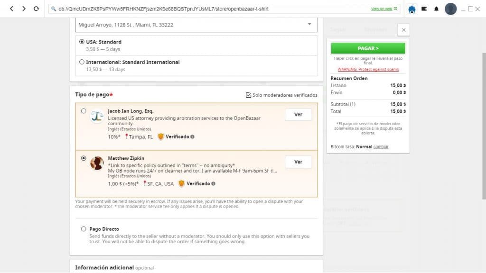Toggle Solo moderadores verificados checkbox
Viewport: 486px width, 273px height.
(x=248, y=95)
